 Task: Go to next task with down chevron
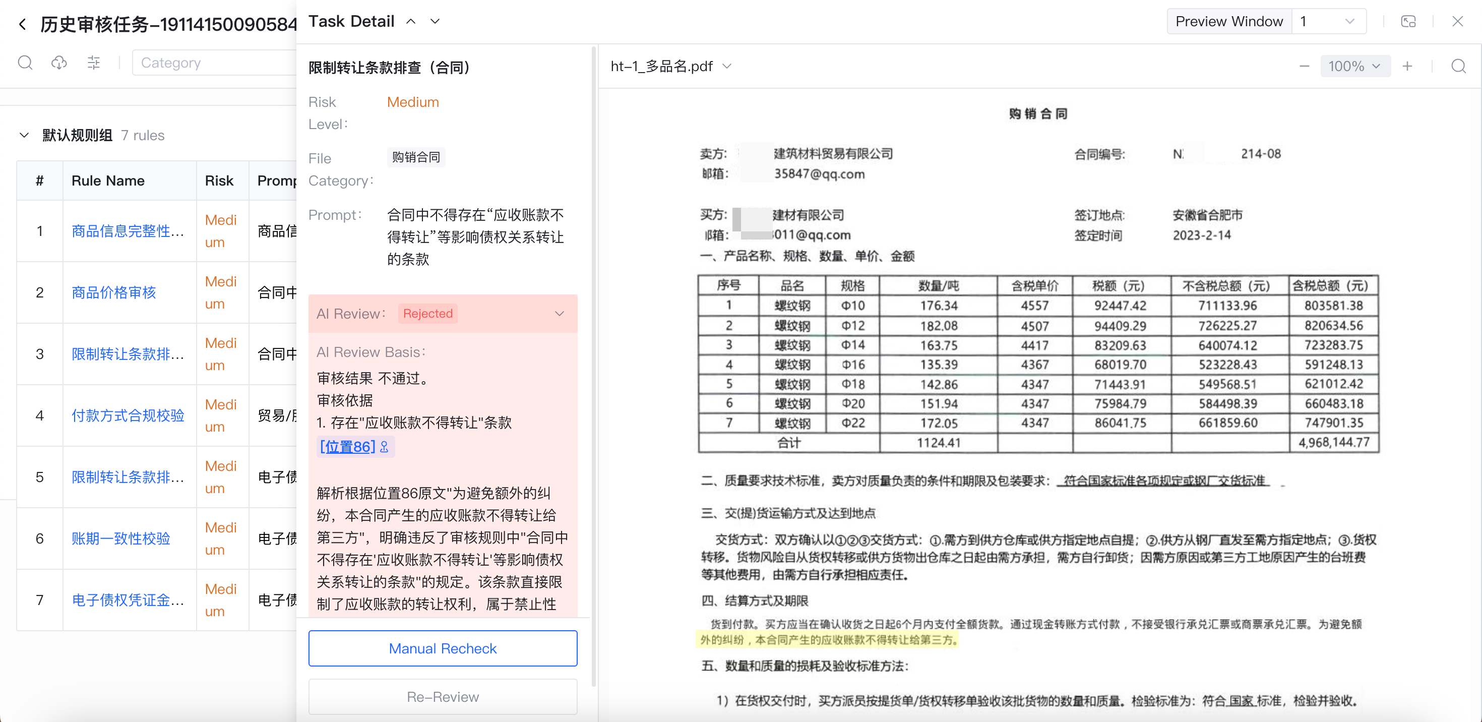[435, 21]
